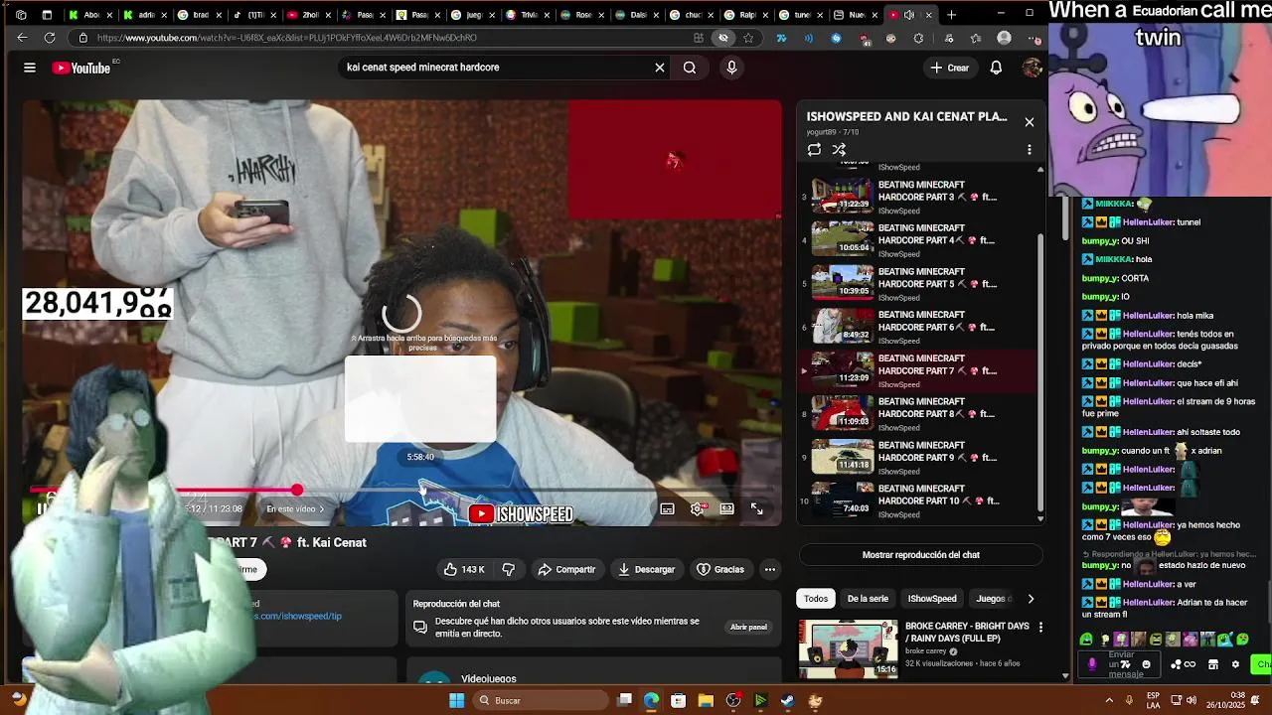
Task: Bookmark page using the star icon
Action: coord(748,38)
